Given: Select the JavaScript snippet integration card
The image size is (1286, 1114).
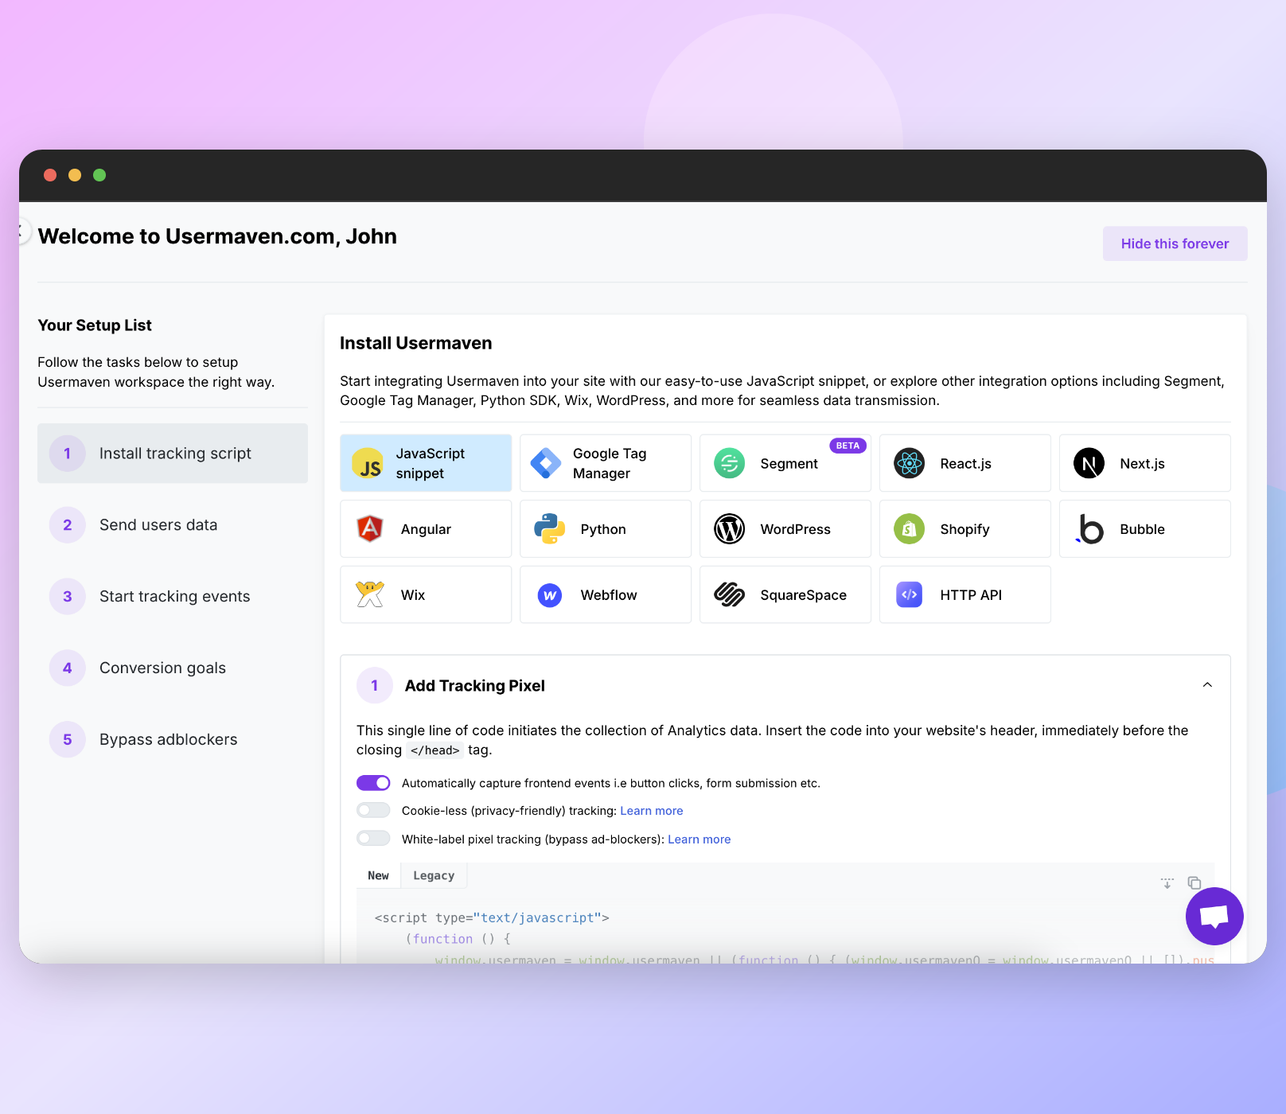Looking at the screenshot, I should click(426, 463).
